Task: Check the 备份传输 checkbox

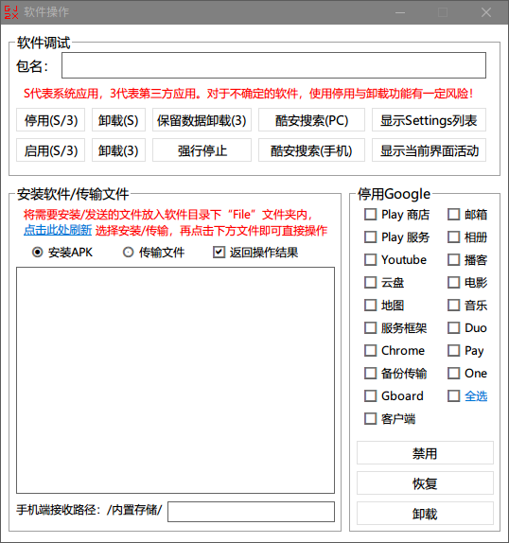Action: (371, 374)
